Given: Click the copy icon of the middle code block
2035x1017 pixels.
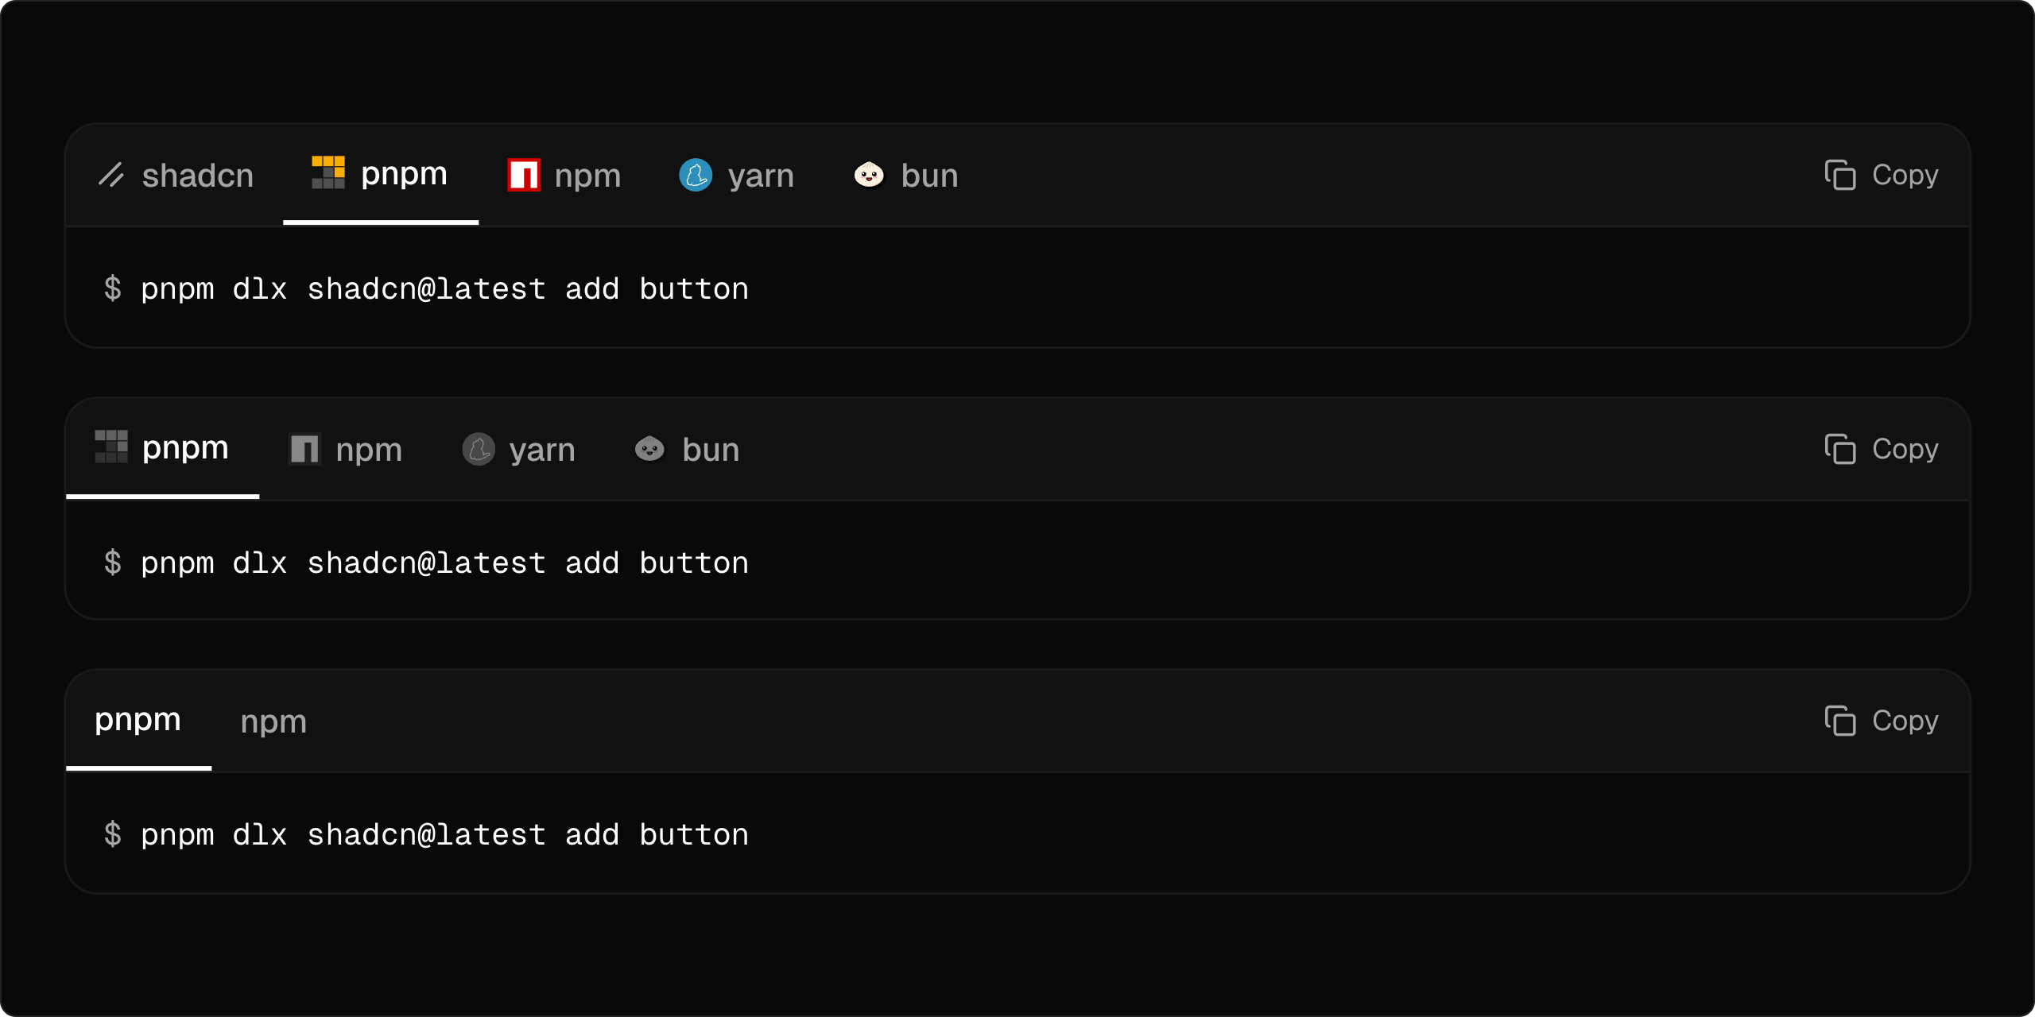Looking at the screenshot, I should [1842, 448].
